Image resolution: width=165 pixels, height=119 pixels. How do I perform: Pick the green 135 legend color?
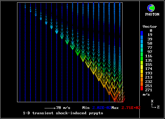(x=142, y=58)
